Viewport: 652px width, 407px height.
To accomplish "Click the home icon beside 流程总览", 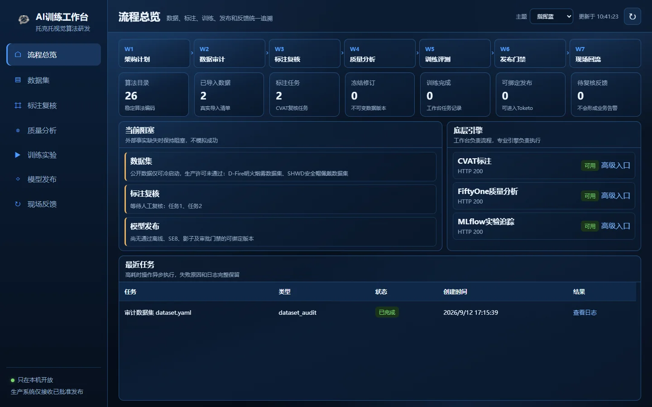I will click(18, 54).
